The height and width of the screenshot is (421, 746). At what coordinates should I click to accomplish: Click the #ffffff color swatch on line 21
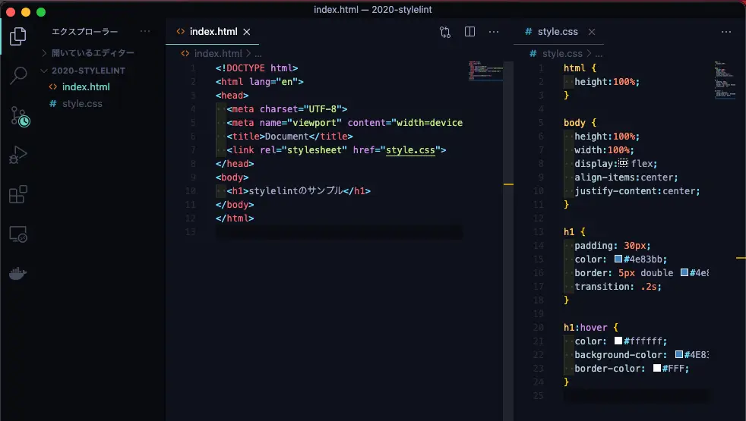(618, 341)
